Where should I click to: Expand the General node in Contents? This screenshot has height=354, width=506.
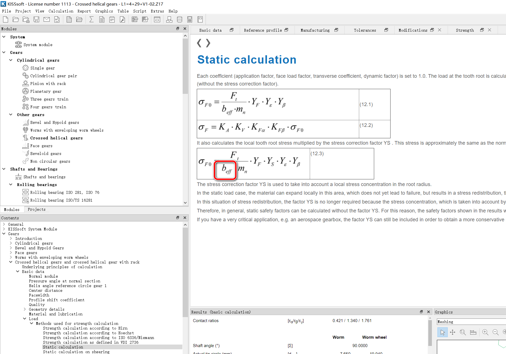tap(4, 224)
